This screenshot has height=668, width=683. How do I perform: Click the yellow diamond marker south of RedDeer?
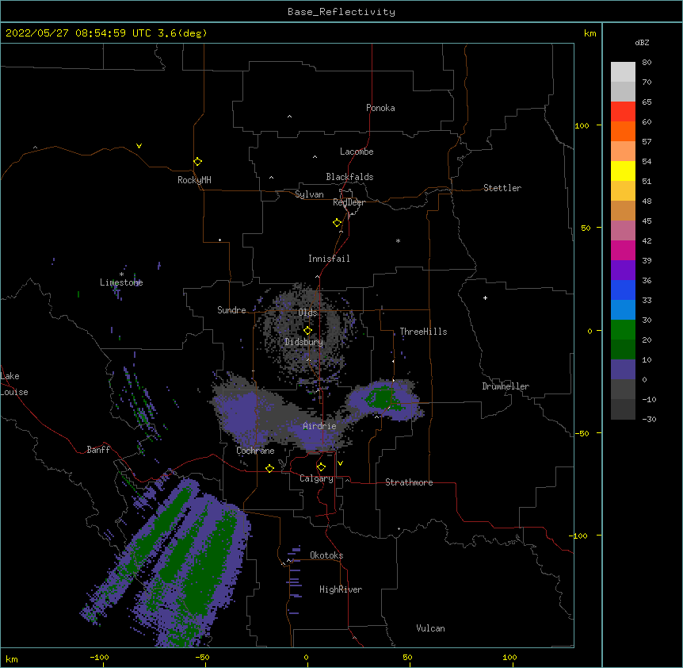338,223
